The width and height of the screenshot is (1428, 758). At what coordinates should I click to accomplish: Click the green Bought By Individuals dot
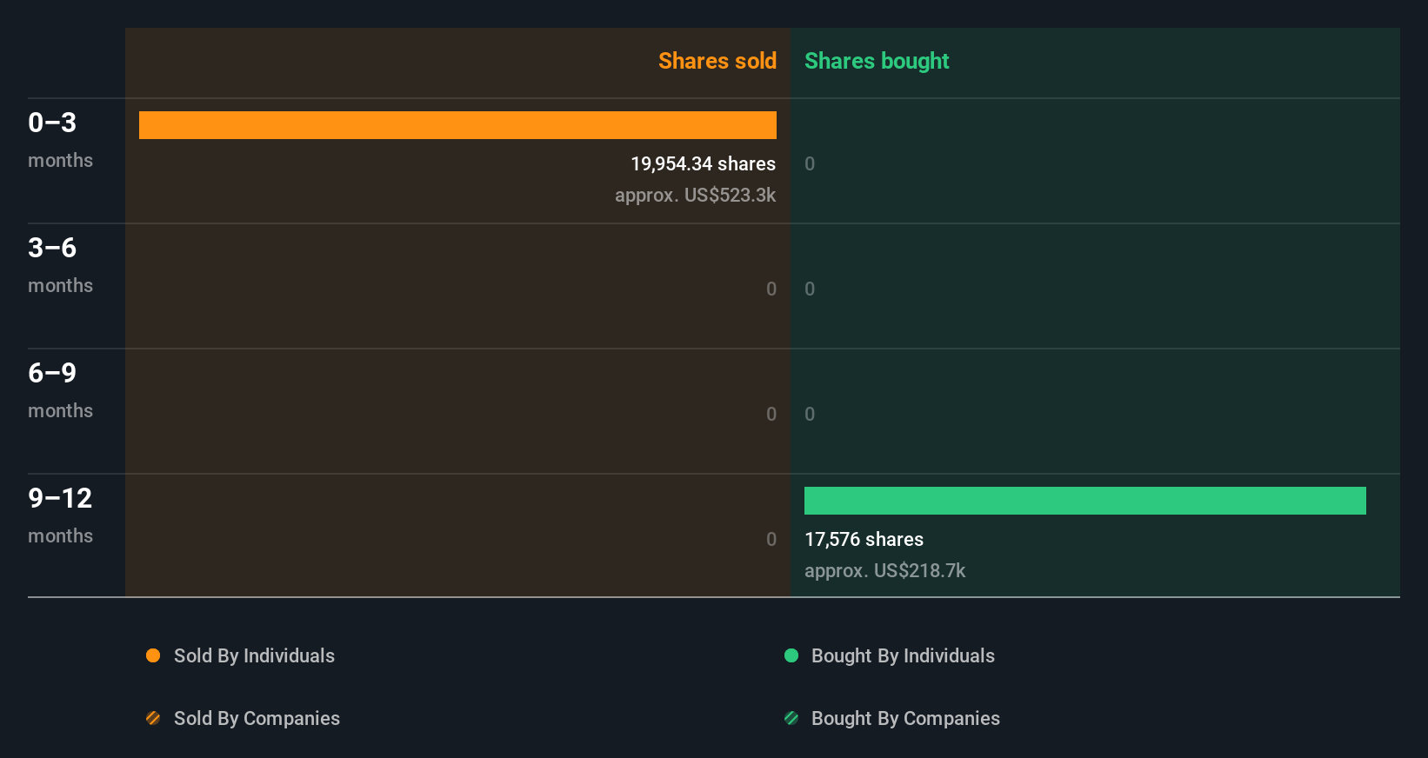click(791, 655)
